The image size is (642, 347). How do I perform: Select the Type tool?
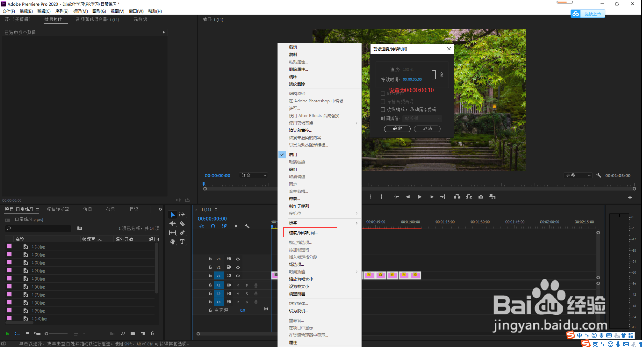click(x=182, y=242)
